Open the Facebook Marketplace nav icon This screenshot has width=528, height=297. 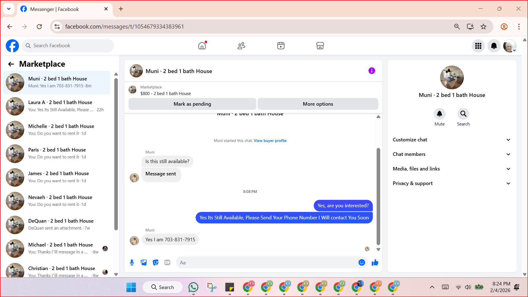click(320, 46)
